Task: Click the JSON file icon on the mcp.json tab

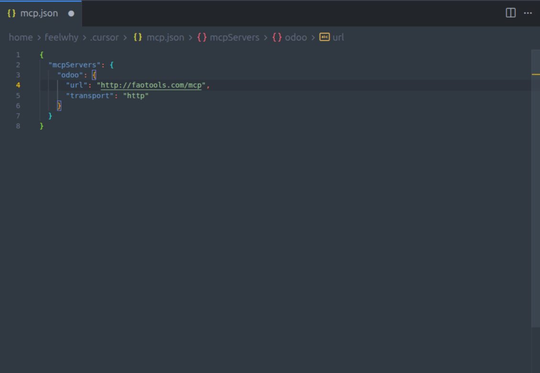Action: pos(11,13)
